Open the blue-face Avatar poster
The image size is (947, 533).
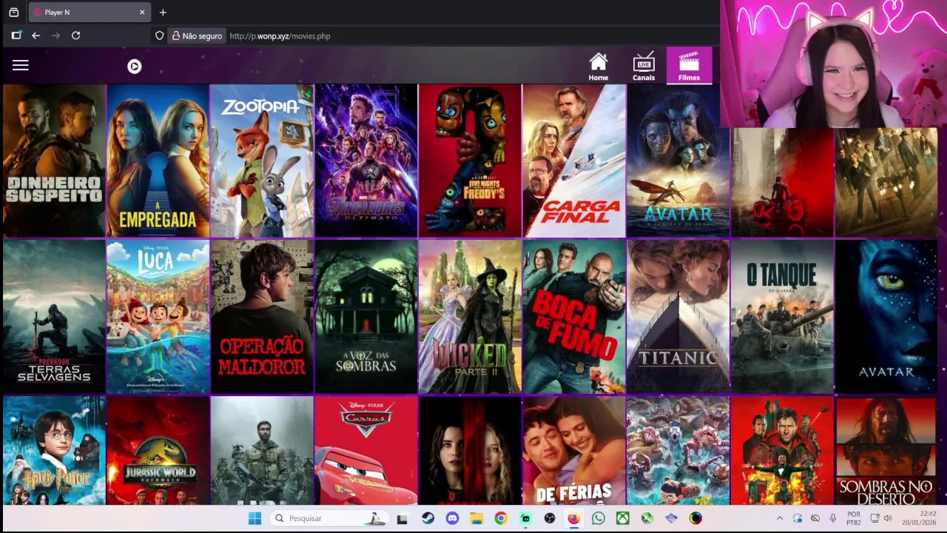click(886, 316)
